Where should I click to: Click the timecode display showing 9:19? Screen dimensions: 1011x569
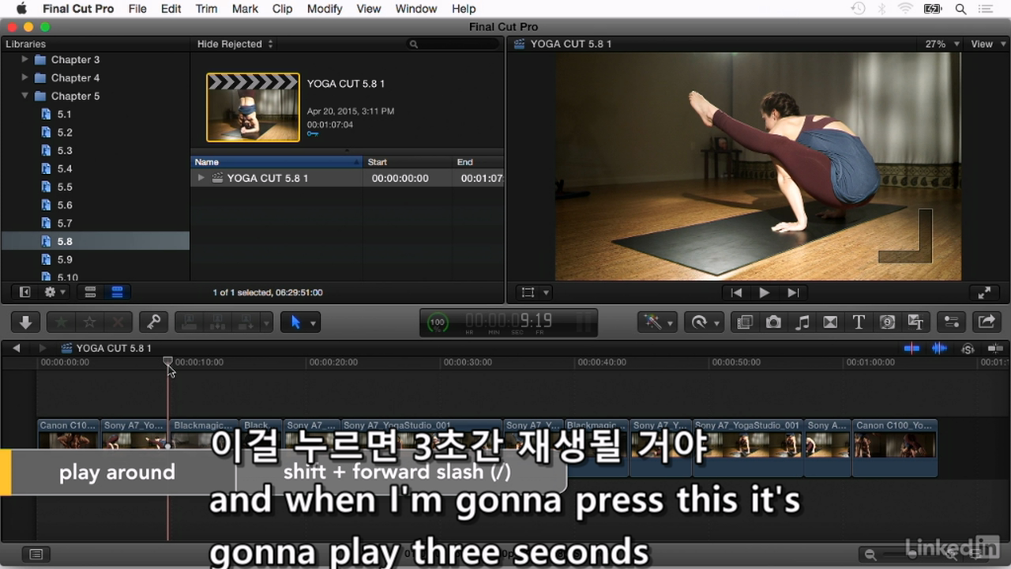click(x=509, y=321)
